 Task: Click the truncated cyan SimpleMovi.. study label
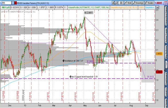[x=150, y=8]
